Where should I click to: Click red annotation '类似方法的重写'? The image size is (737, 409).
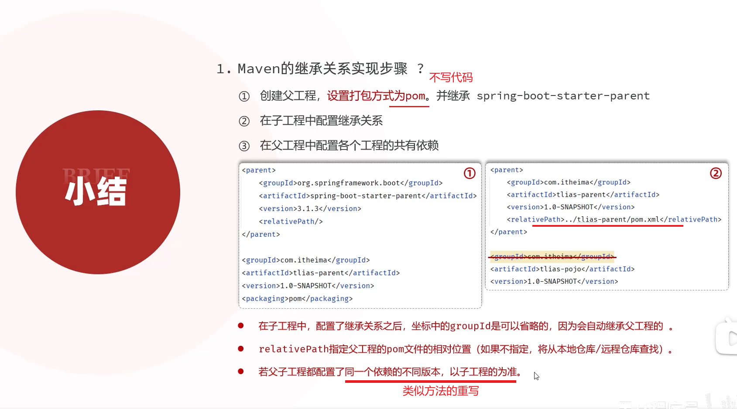pyautogui.click(x=440, y=391)
